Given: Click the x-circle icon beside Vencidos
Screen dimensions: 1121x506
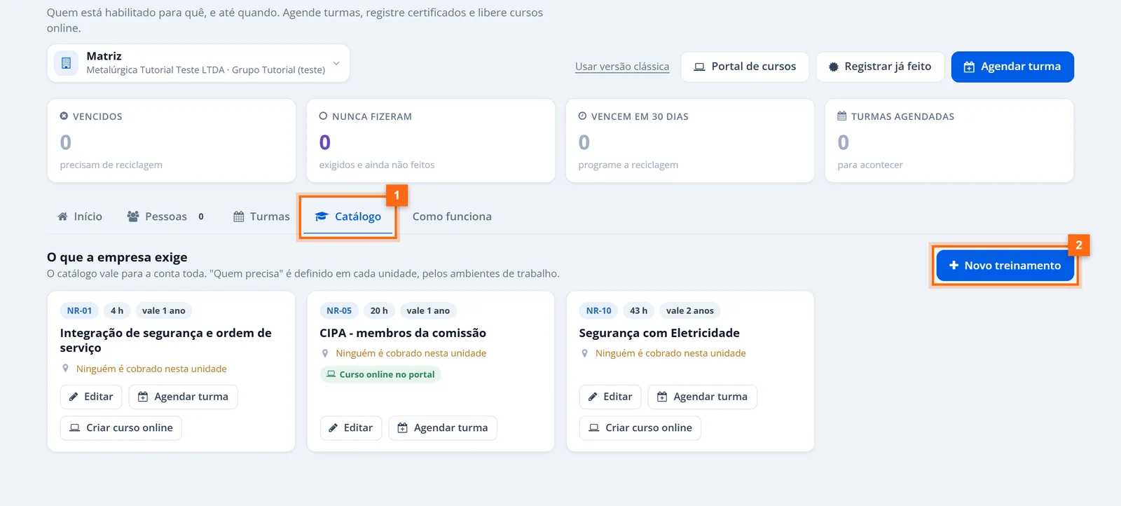Looking at the screenshot, I should [x=64, y=116].
